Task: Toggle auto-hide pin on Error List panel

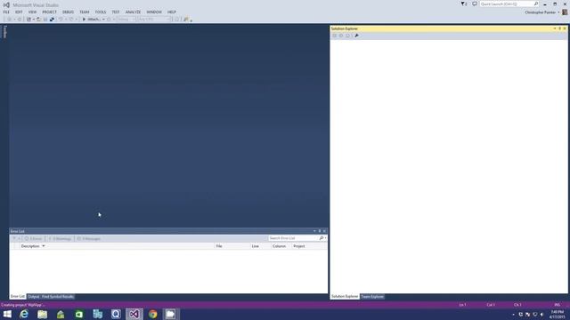Action: point(320,231)
